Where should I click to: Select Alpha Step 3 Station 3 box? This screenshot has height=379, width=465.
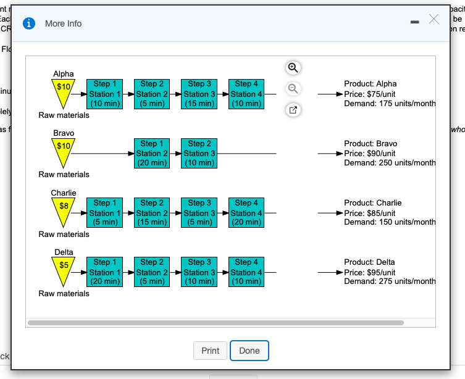pos(199,94)
